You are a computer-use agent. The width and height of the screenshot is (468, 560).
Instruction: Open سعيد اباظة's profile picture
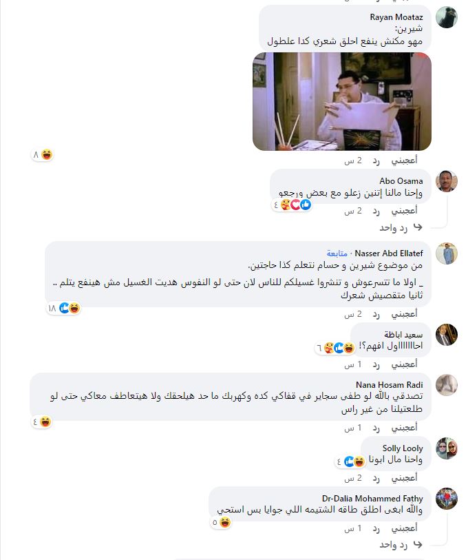coord(446,335)
